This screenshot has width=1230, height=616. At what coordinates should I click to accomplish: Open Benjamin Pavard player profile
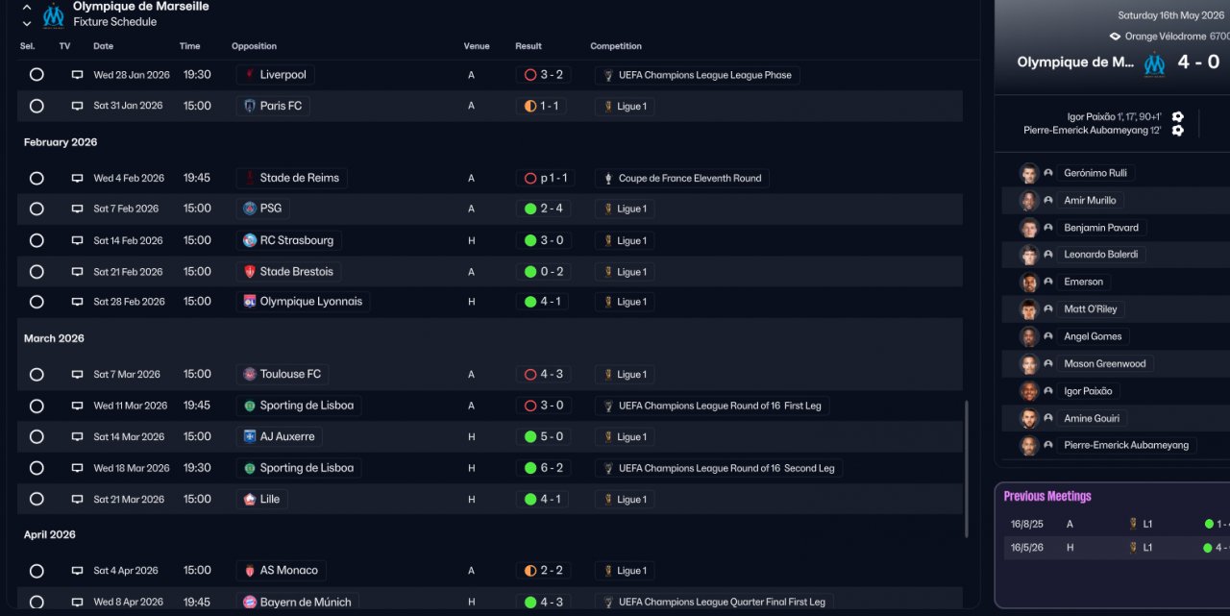(x=1101, y=228)
